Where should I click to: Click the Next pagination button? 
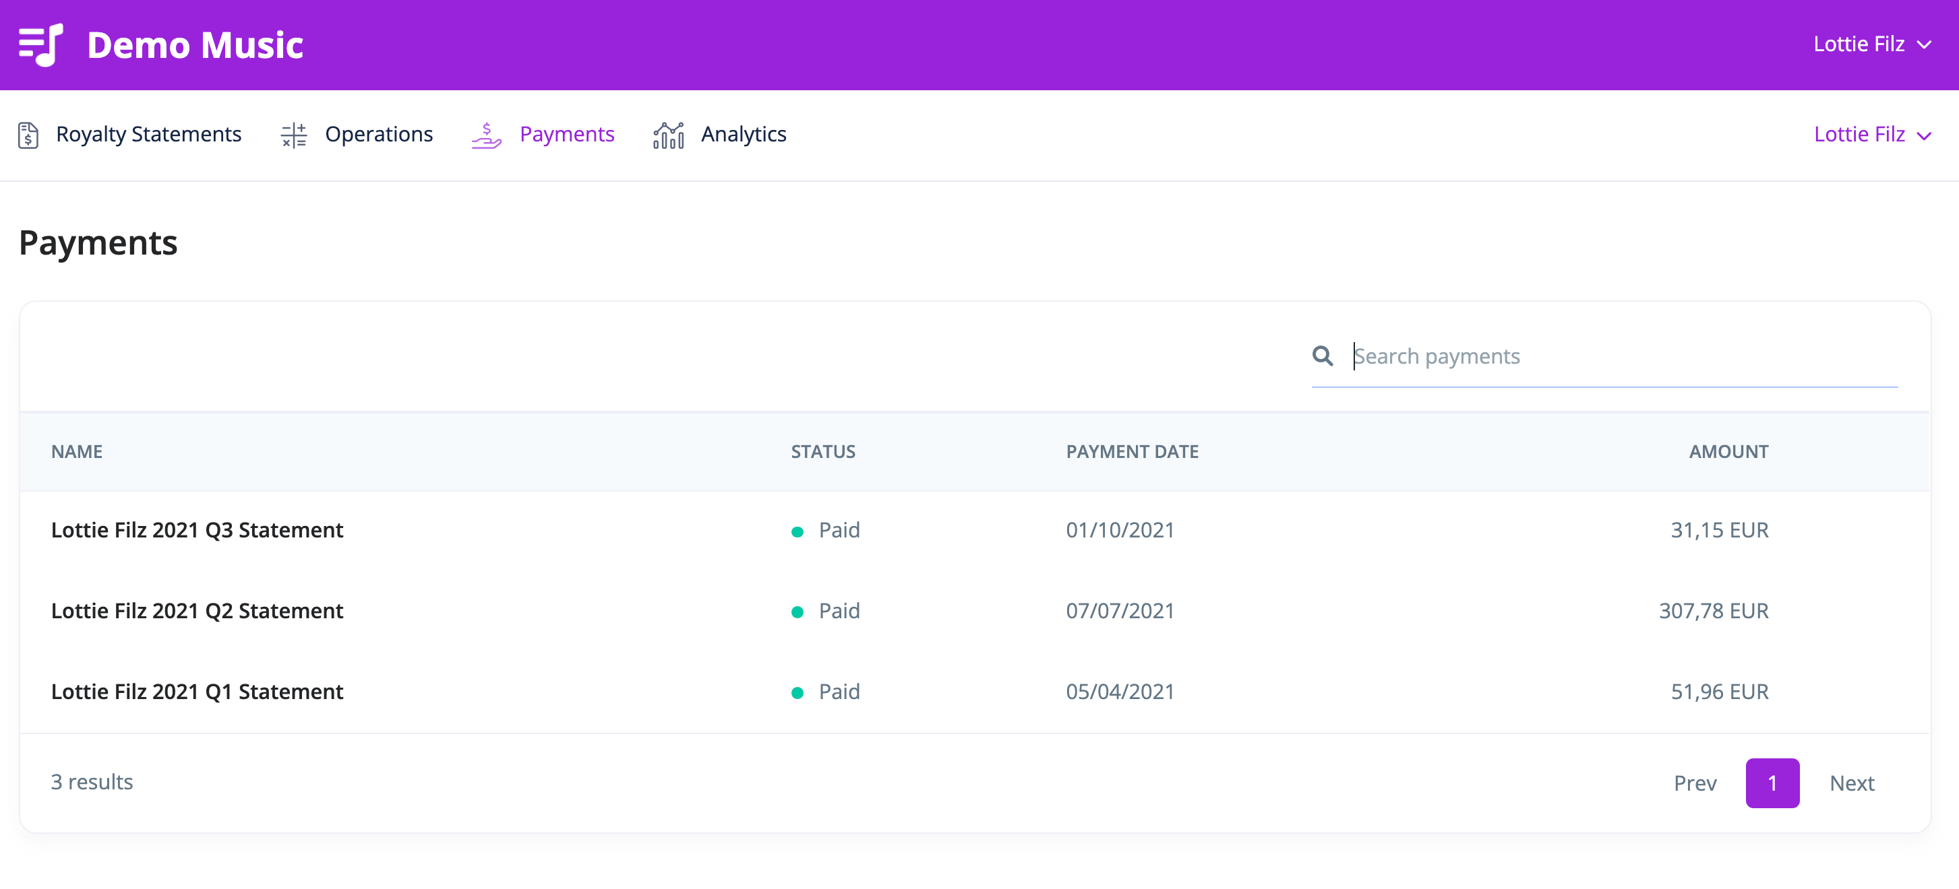point(1851,783)
